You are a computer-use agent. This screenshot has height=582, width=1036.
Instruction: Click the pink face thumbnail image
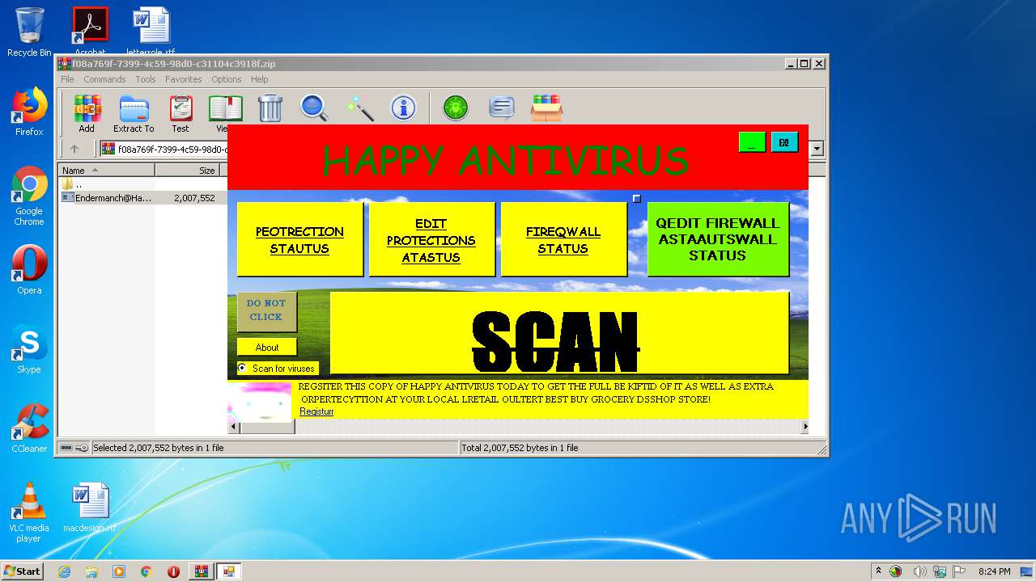pyautogui.click(x=259, y=401)
